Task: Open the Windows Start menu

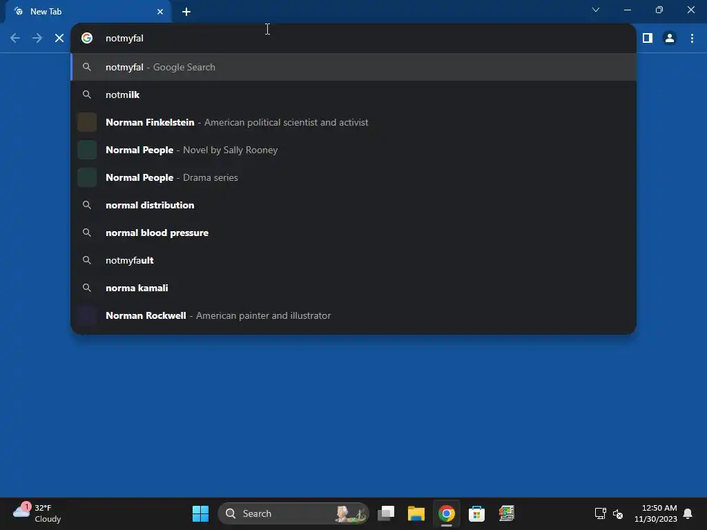Action: (200, 513)
